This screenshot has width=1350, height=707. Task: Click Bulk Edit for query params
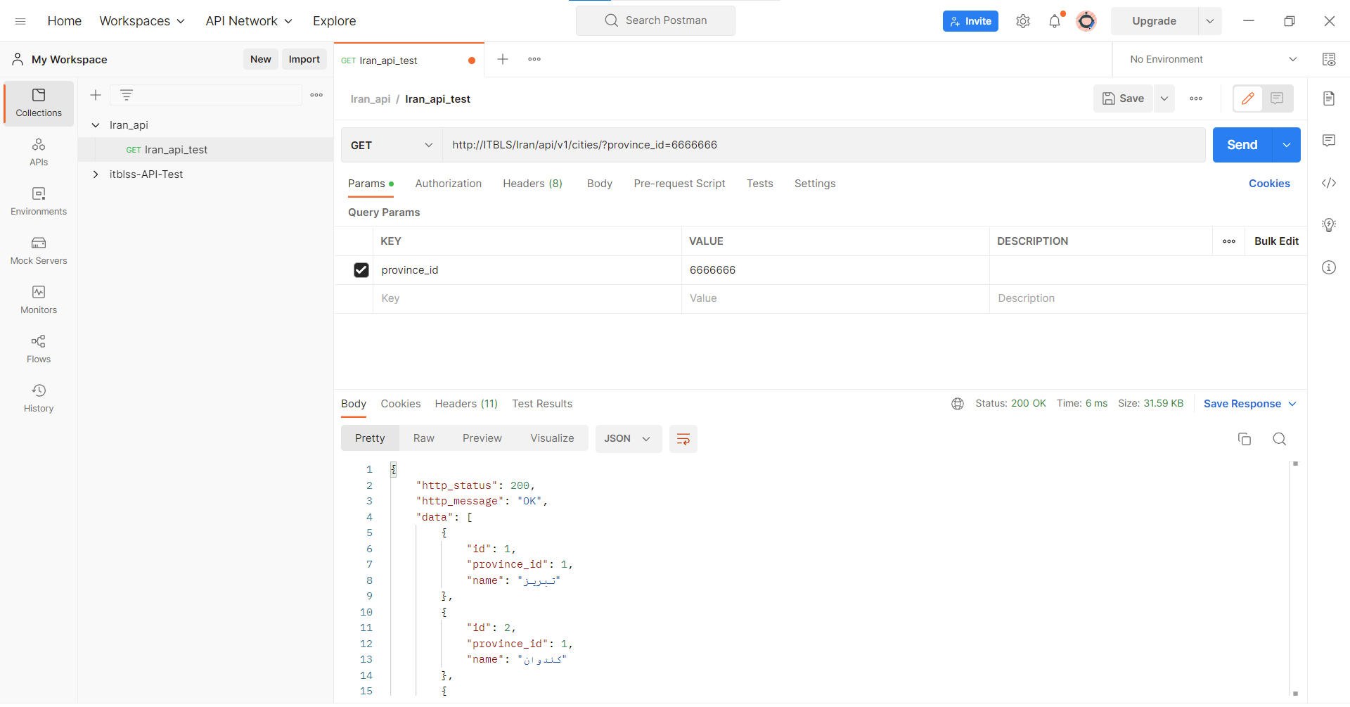click(1276, 241)
